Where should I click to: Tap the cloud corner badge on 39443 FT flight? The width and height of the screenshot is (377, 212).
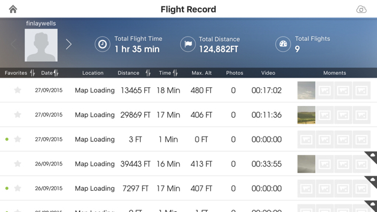[x=371, y=157]
